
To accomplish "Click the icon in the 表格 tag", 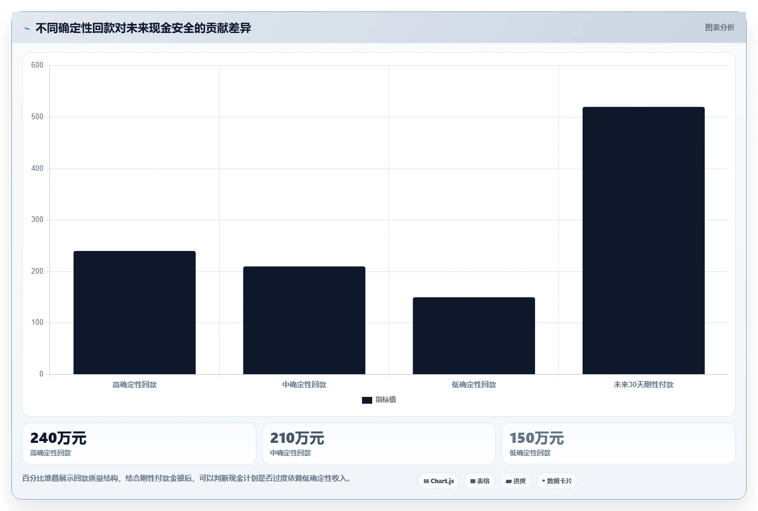I will click(x=473, y=481).
